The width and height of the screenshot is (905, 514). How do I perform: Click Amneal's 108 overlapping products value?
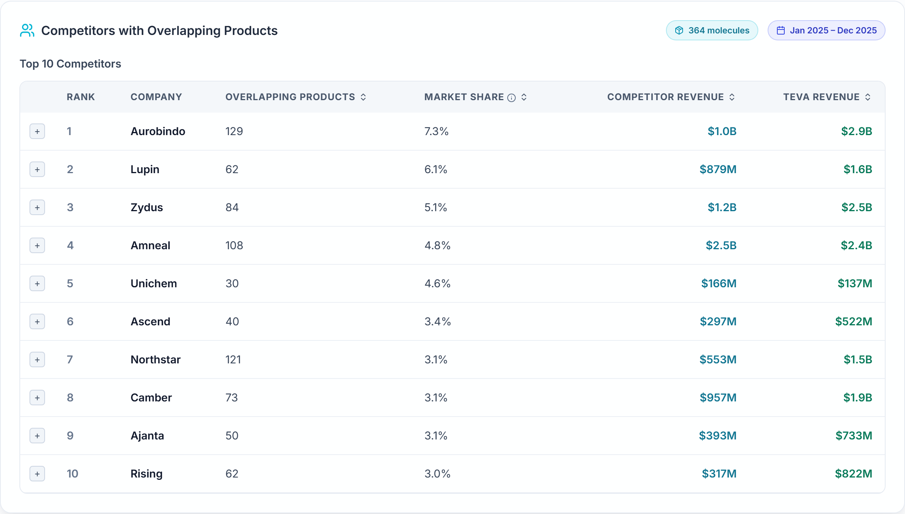(x=234, y=245)
